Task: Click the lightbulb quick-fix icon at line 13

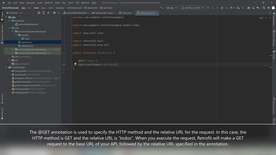Action: [x=75, y=64]
